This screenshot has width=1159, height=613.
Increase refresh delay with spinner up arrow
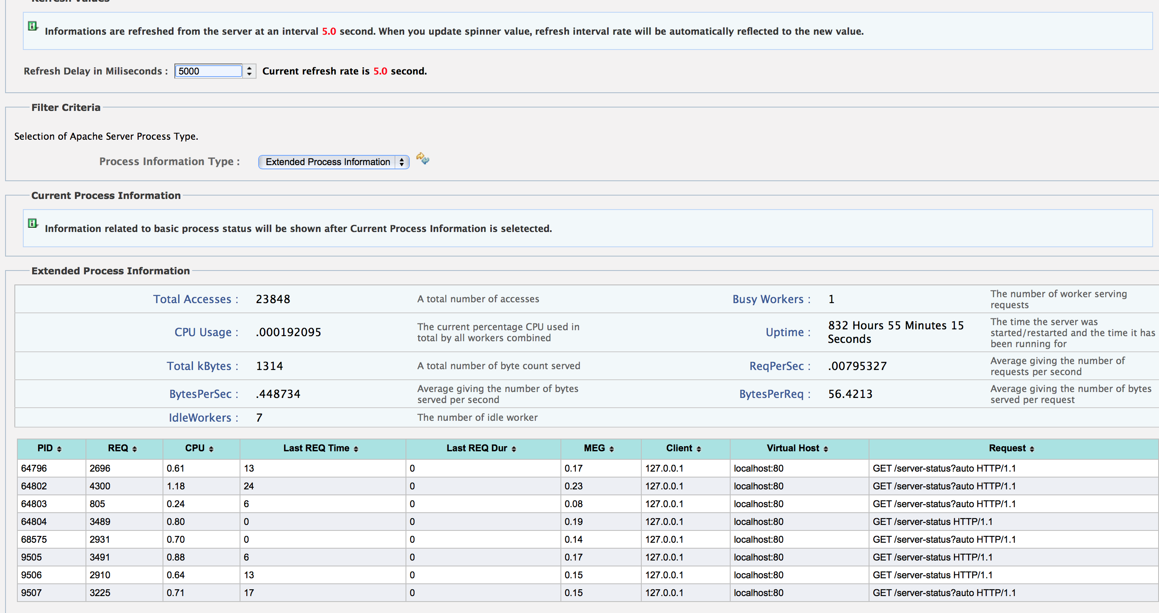249,68
